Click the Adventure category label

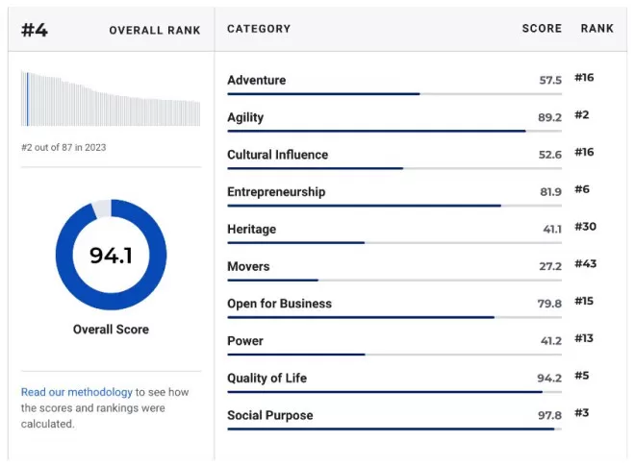256,80
